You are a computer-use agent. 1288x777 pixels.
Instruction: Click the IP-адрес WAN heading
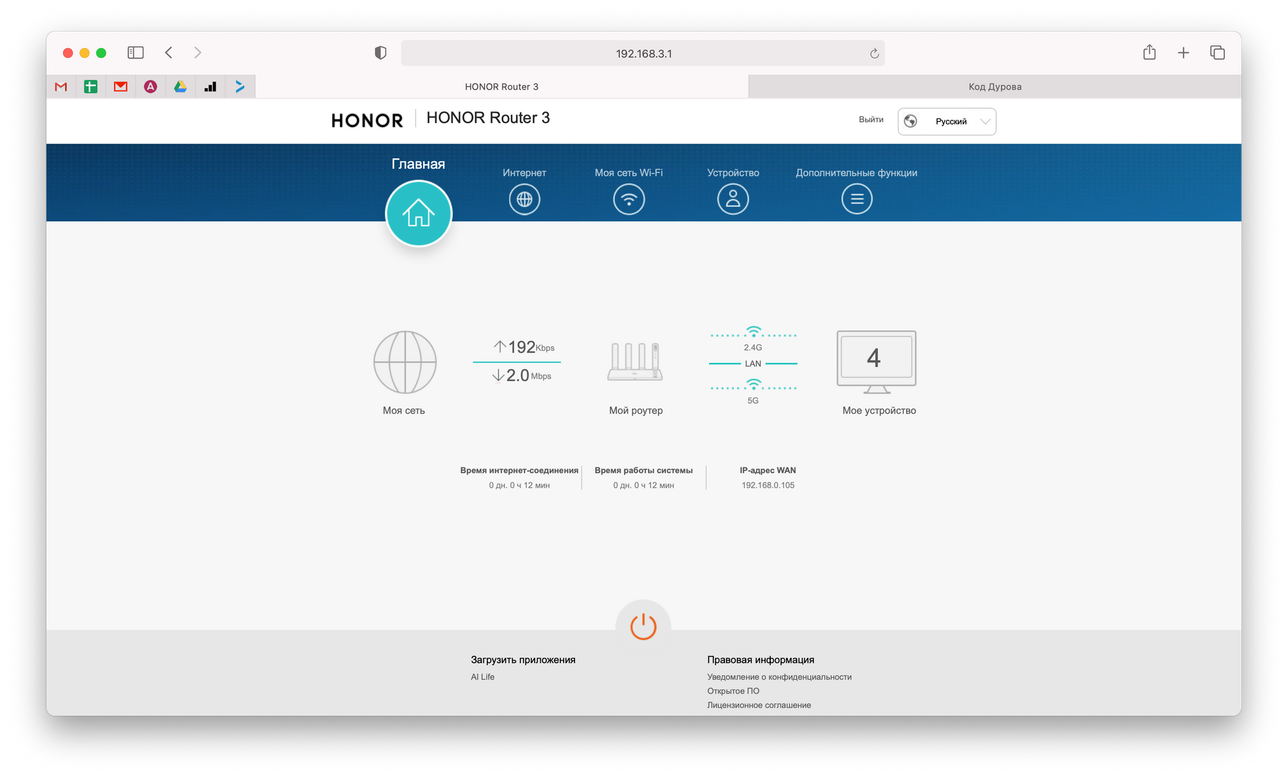[x=768, y=471]
